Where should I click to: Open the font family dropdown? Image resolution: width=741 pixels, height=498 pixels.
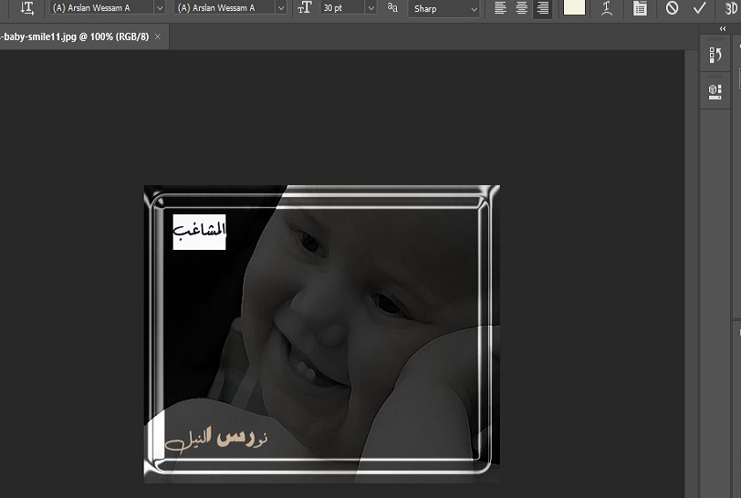[107, 8]
